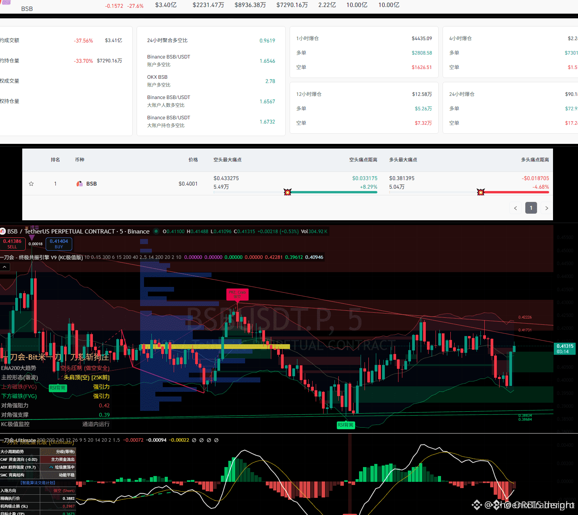
Task: Select page 1 in the pagination
Action: tap(531, 208)
